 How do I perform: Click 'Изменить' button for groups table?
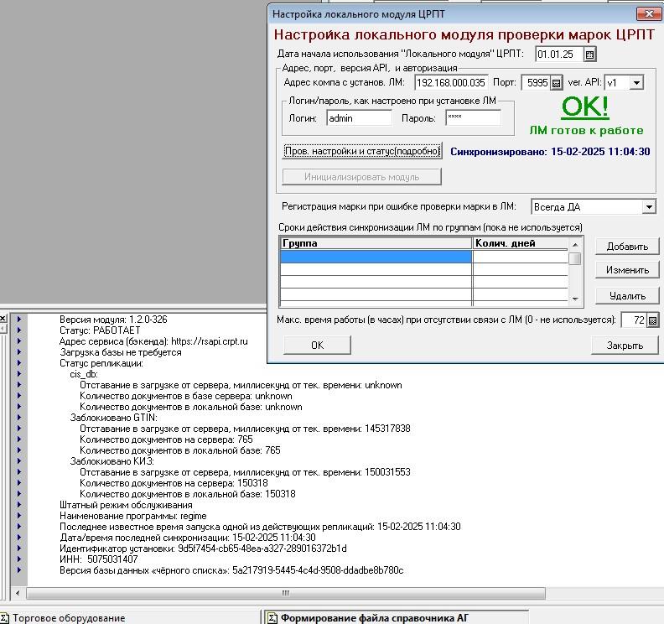coord(627,271)
